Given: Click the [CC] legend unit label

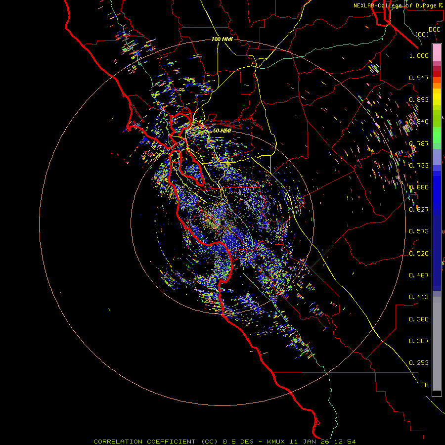Looking at the screenshot, I should point(422,34).
